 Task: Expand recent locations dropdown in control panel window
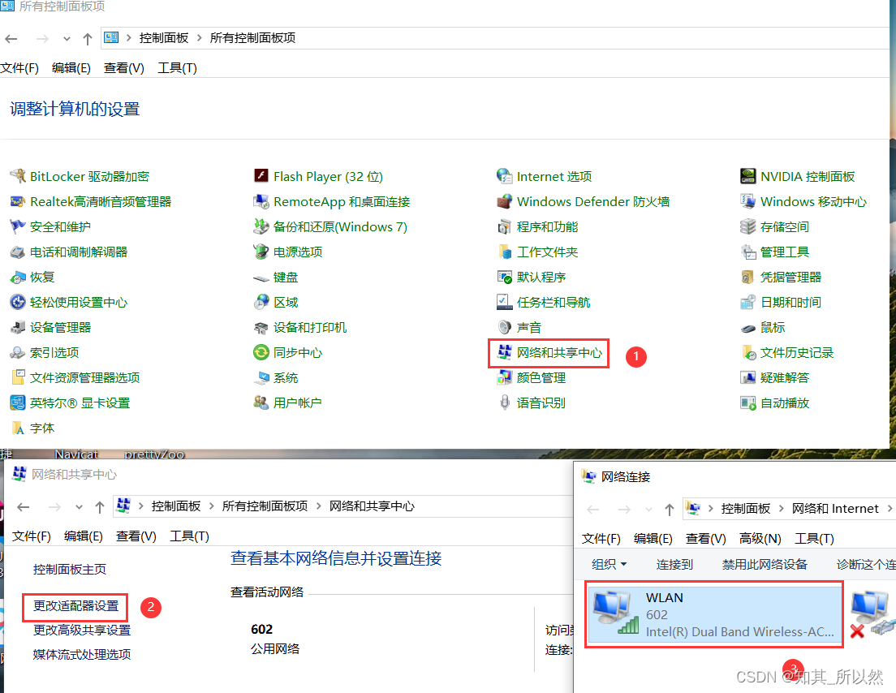pyautogui.click(x=67, y=39)
